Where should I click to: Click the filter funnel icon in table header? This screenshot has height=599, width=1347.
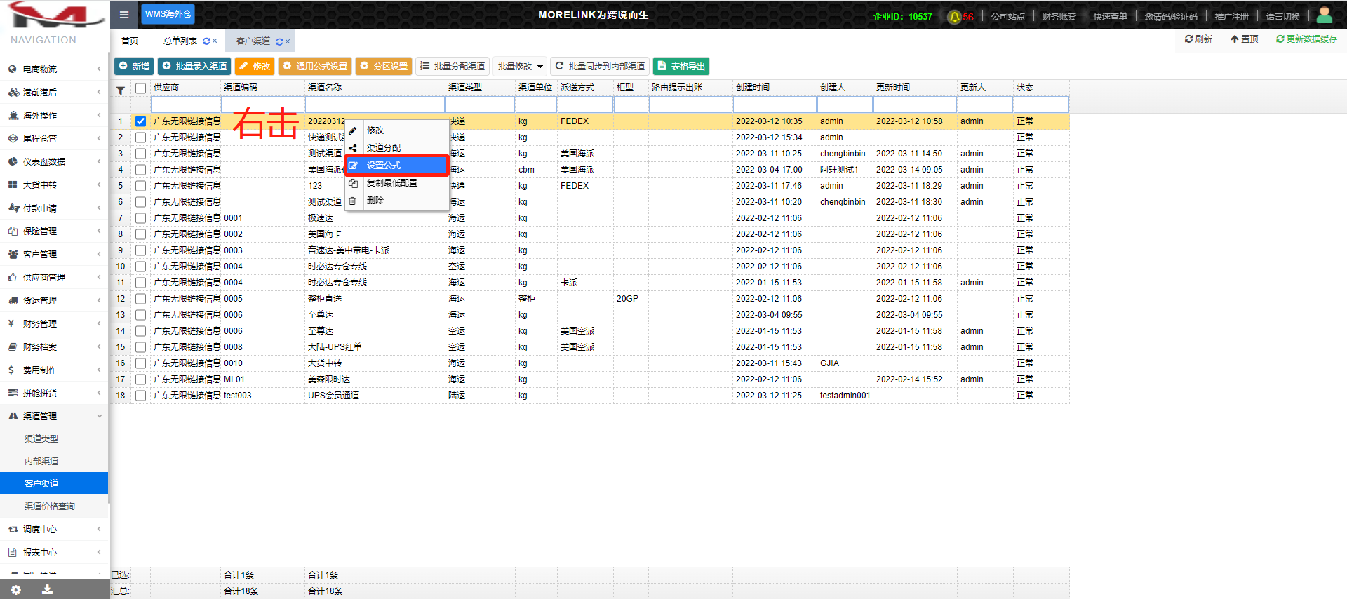click(121, 90)
